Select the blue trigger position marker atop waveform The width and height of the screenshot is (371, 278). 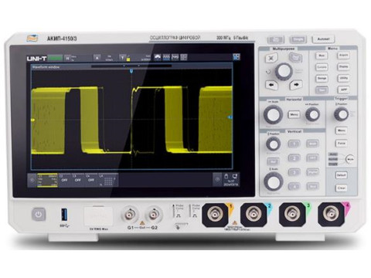[x=131, y=70]
